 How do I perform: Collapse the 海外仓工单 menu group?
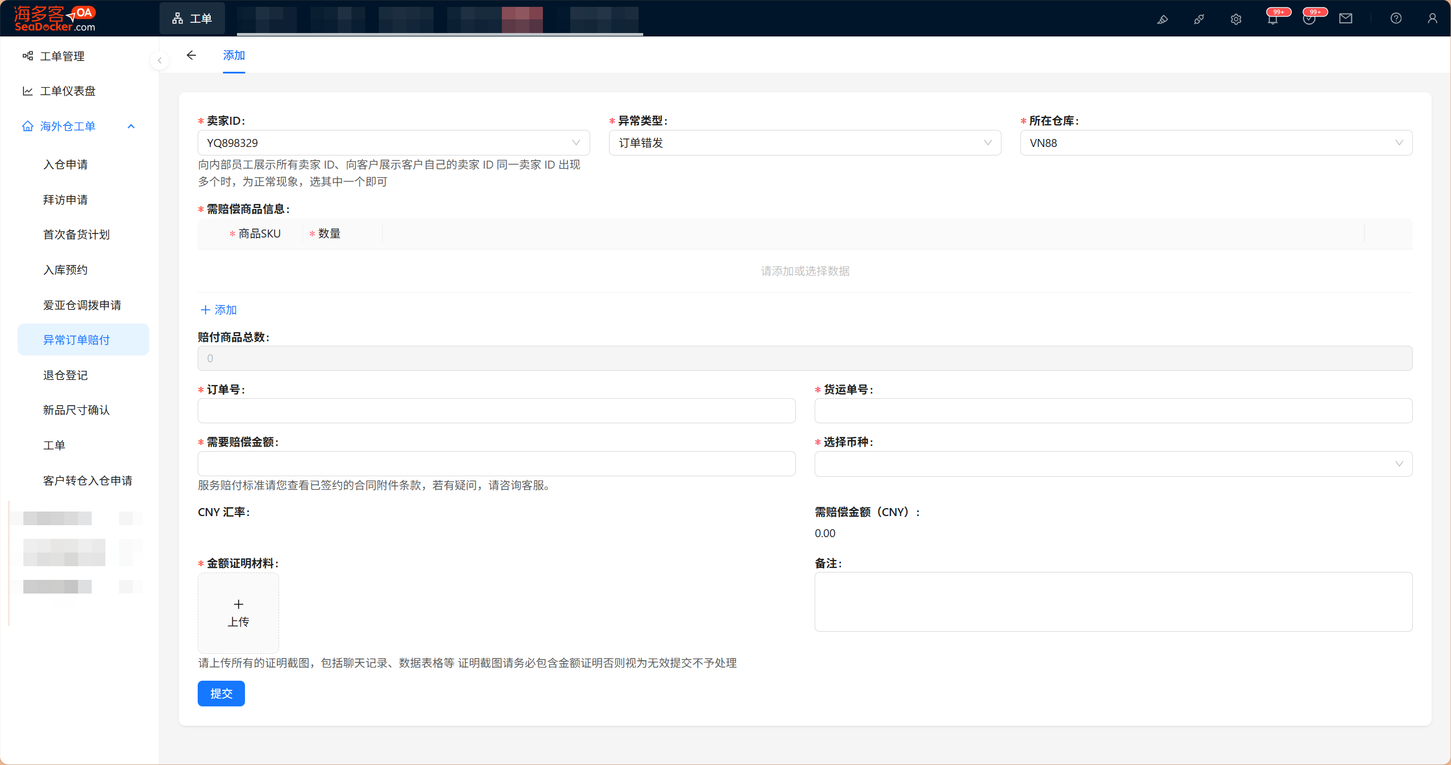[x=131, y=126]
